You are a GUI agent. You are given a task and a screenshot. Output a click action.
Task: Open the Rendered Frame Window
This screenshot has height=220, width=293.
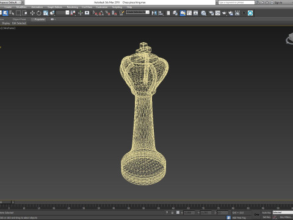pos(218,13)
